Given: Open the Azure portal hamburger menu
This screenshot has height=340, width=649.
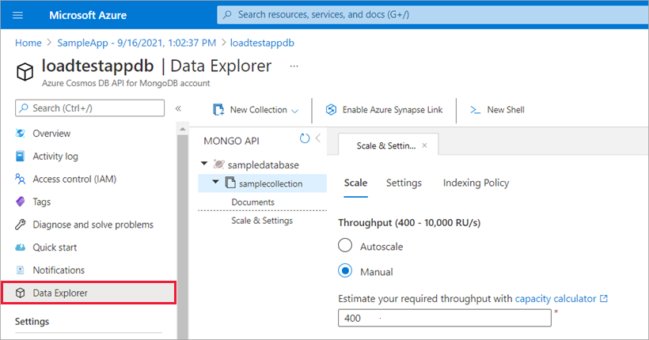Looking at the screenshot, I should coord(18,15).
